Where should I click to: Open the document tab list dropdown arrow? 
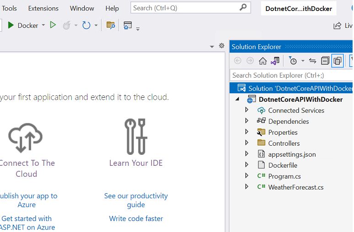tap(212, 47)
